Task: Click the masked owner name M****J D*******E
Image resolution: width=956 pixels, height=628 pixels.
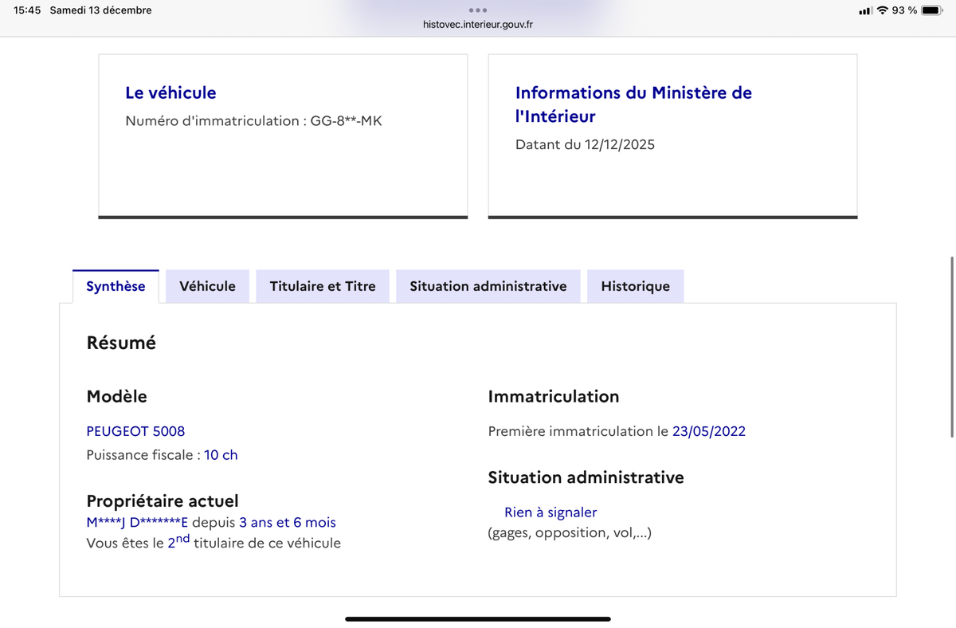Action: coord(137,523)
